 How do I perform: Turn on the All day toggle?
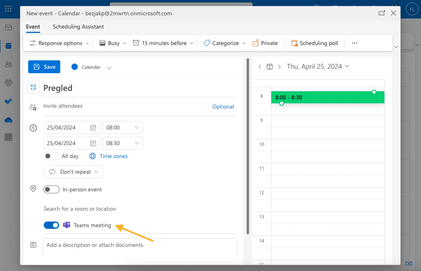[52, 156]
